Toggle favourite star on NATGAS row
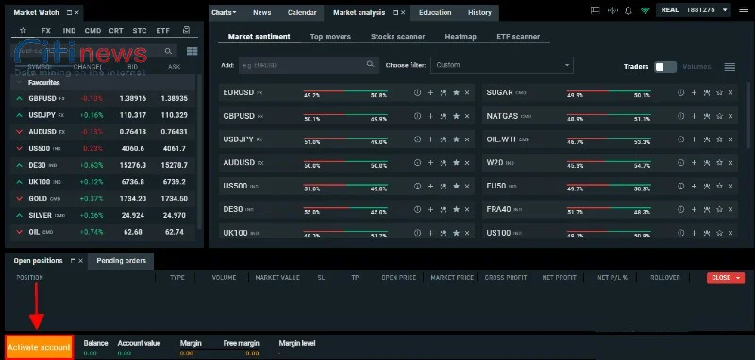755x360 pixels. [x=719, y=116]
